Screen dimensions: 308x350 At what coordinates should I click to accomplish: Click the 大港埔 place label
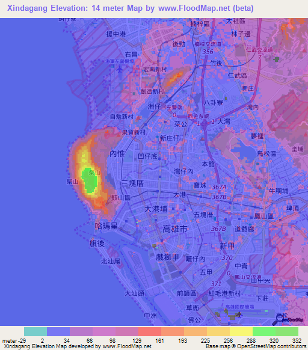156,209
